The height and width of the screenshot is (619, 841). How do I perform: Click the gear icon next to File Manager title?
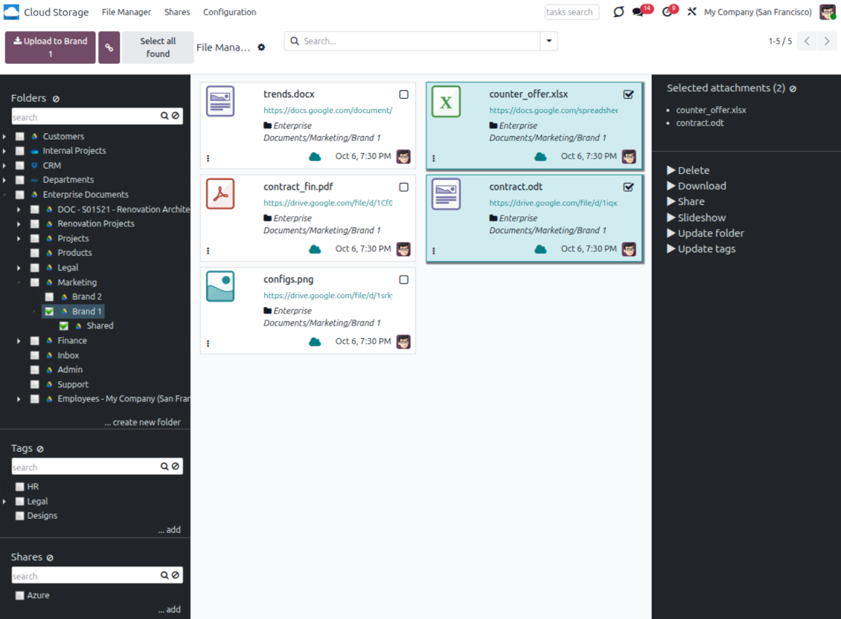tap(261, 48)
